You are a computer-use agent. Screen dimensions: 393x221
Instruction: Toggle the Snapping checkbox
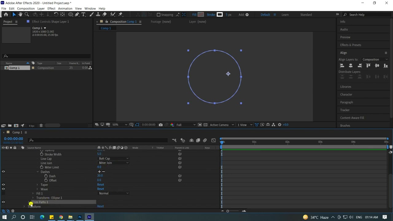pos(158,15)
